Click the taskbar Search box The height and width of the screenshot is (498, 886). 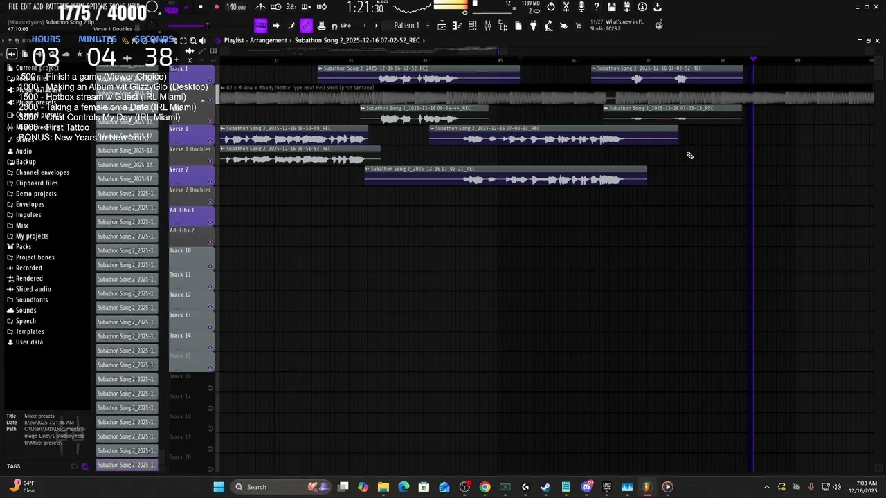(x=280, y=487)
